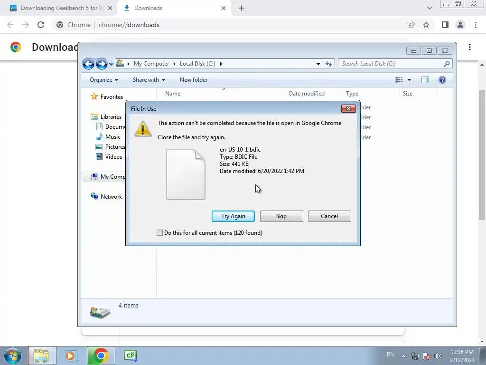Viewport: 486px width, 365px height.
Task: Click Try Again in File In Use dialog
Action: point(233,216)
